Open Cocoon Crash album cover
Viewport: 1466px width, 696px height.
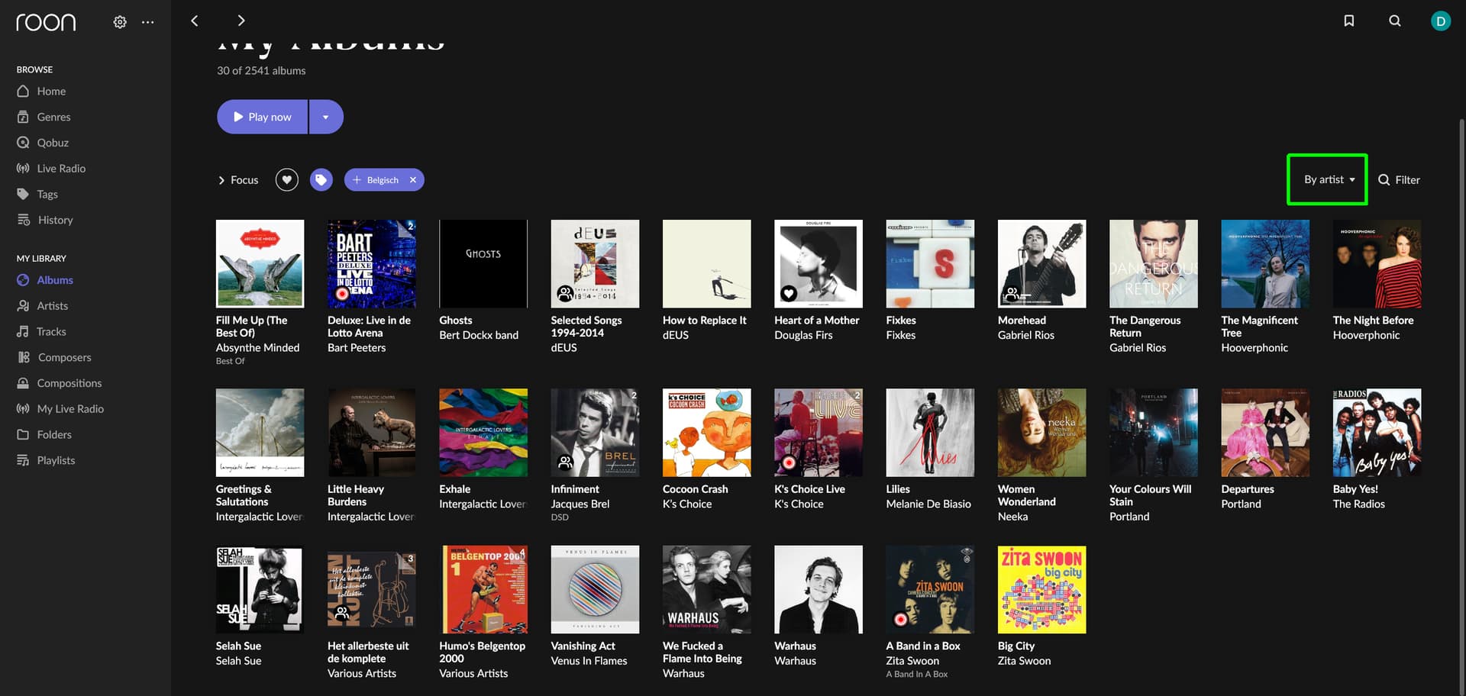pos(707,433)
